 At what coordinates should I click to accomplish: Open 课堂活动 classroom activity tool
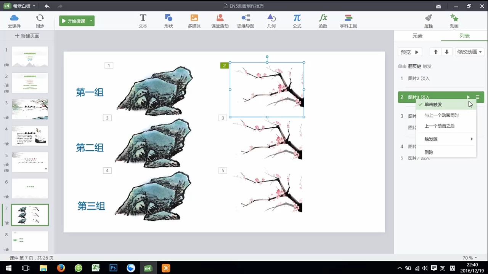(x=220, y=21)
